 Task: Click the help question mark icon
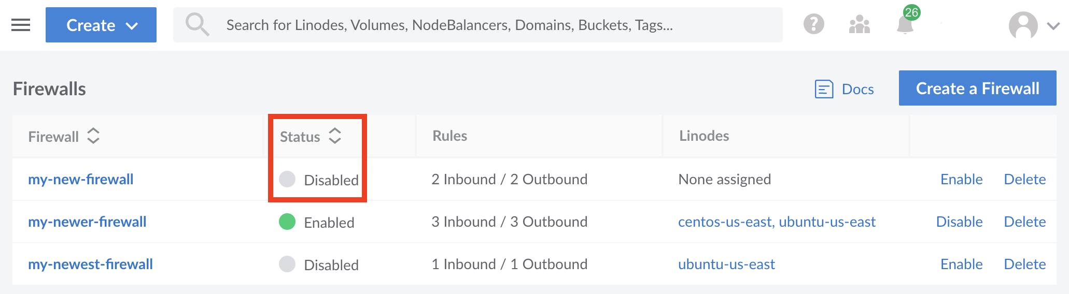click(814, 24)
